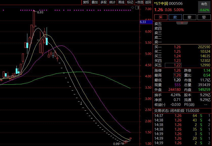Toggle the side panel layout icon

137,8
